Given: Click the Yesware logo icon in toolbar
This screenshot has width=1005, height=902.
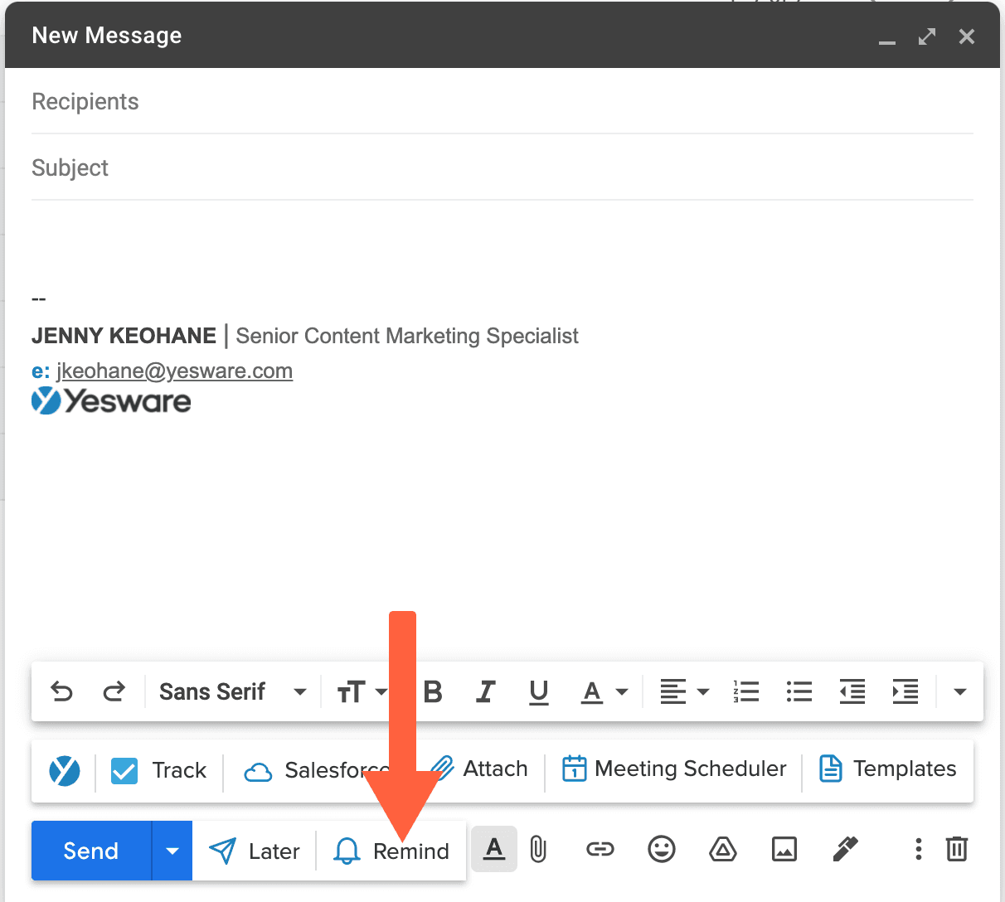Looking at the screenshot, I should coord(64,770).
